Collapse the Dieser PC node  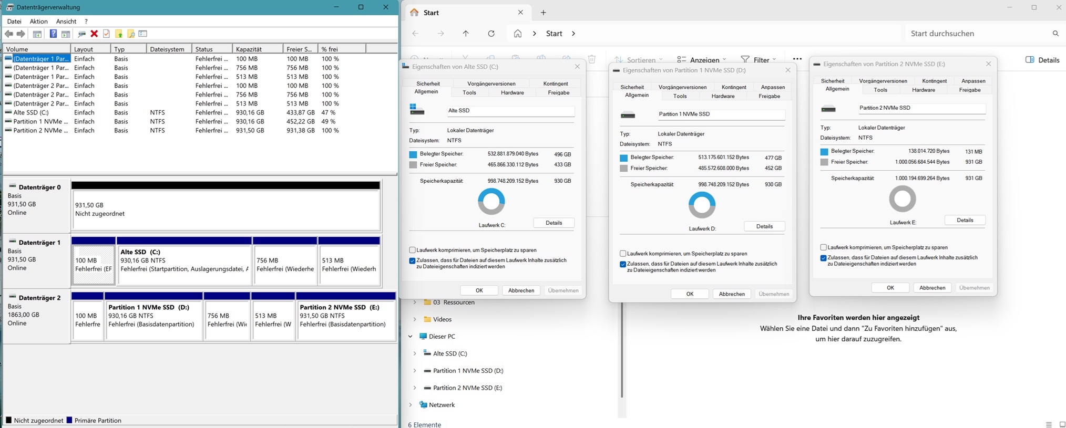point(411,337)
